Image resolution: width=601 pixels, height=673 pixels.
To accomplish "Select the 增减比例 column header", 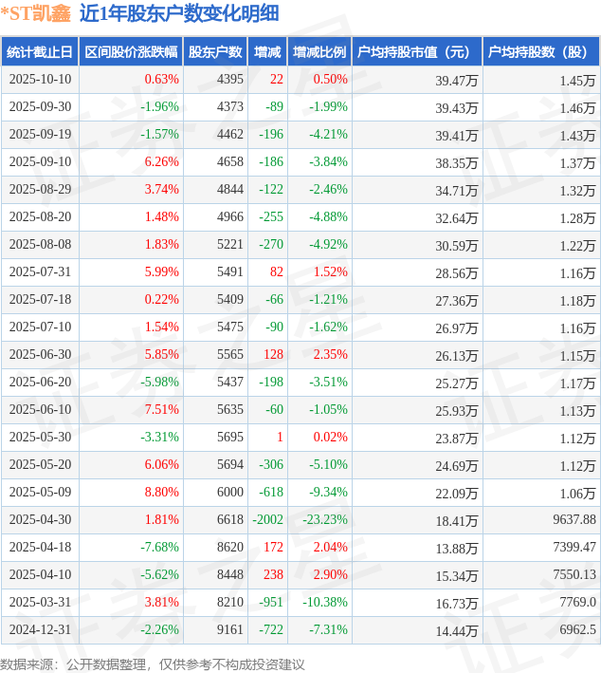I will coord(319,52).
